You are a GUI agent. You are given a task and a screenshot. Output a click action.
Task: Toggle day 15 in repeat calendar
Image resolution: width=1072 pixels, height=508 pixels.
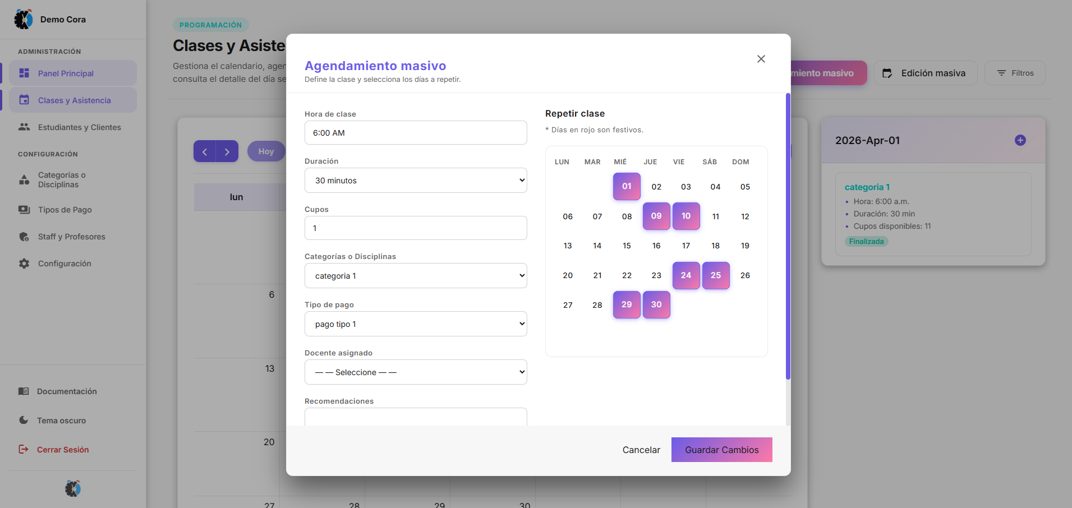[x=627, y=246]
